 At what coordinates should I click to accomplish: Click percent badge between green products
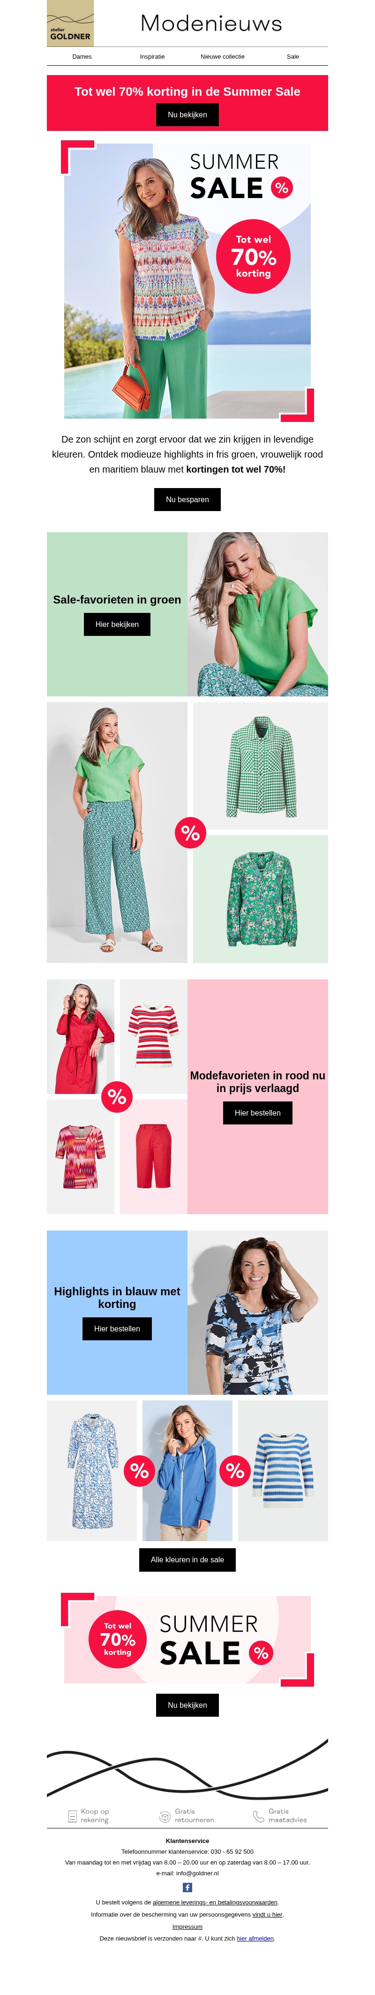click(190, 833)
